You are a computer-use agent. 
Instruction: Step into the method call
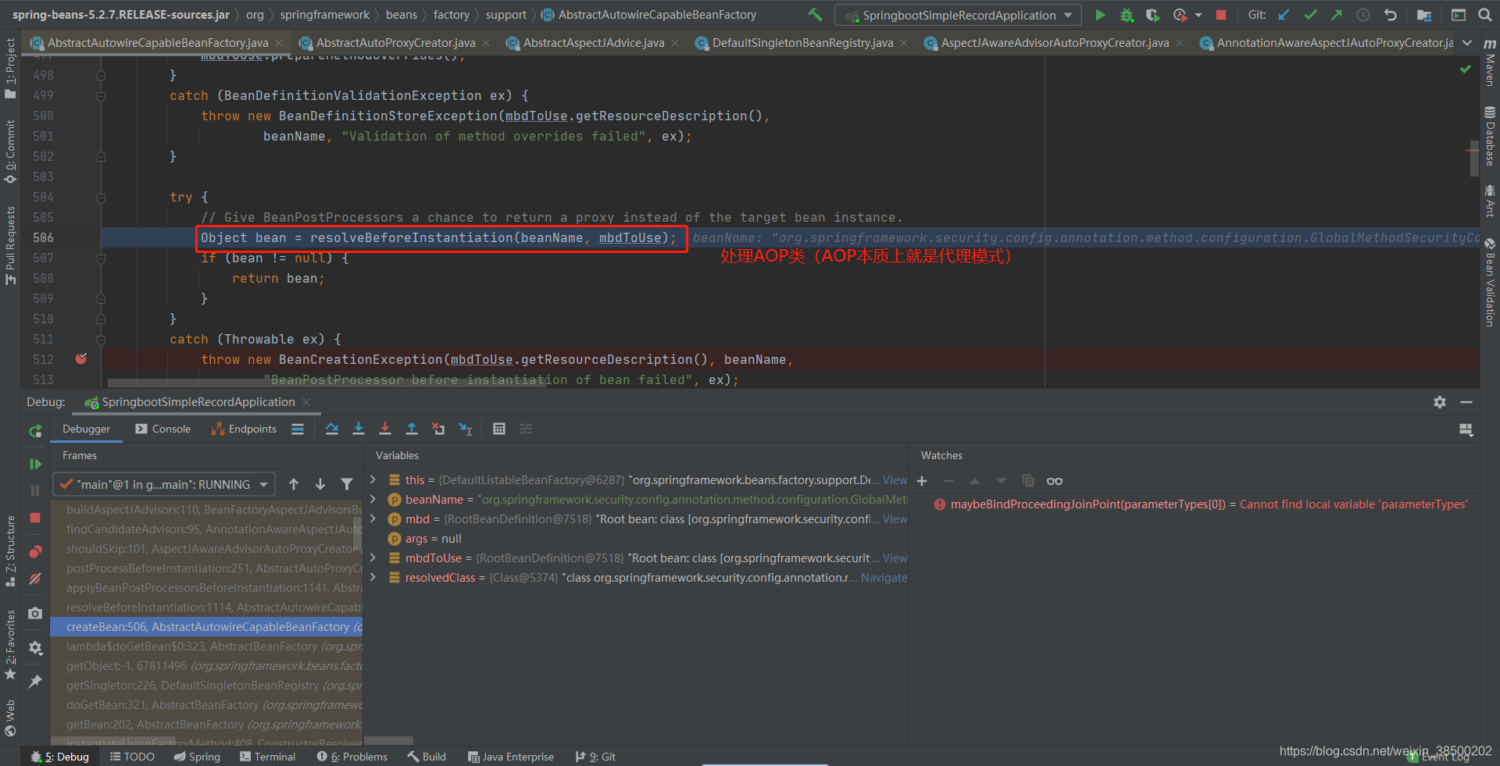[x=359, y=429]
